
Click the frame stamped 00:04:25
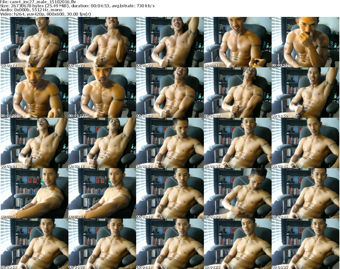coord(237,244)
